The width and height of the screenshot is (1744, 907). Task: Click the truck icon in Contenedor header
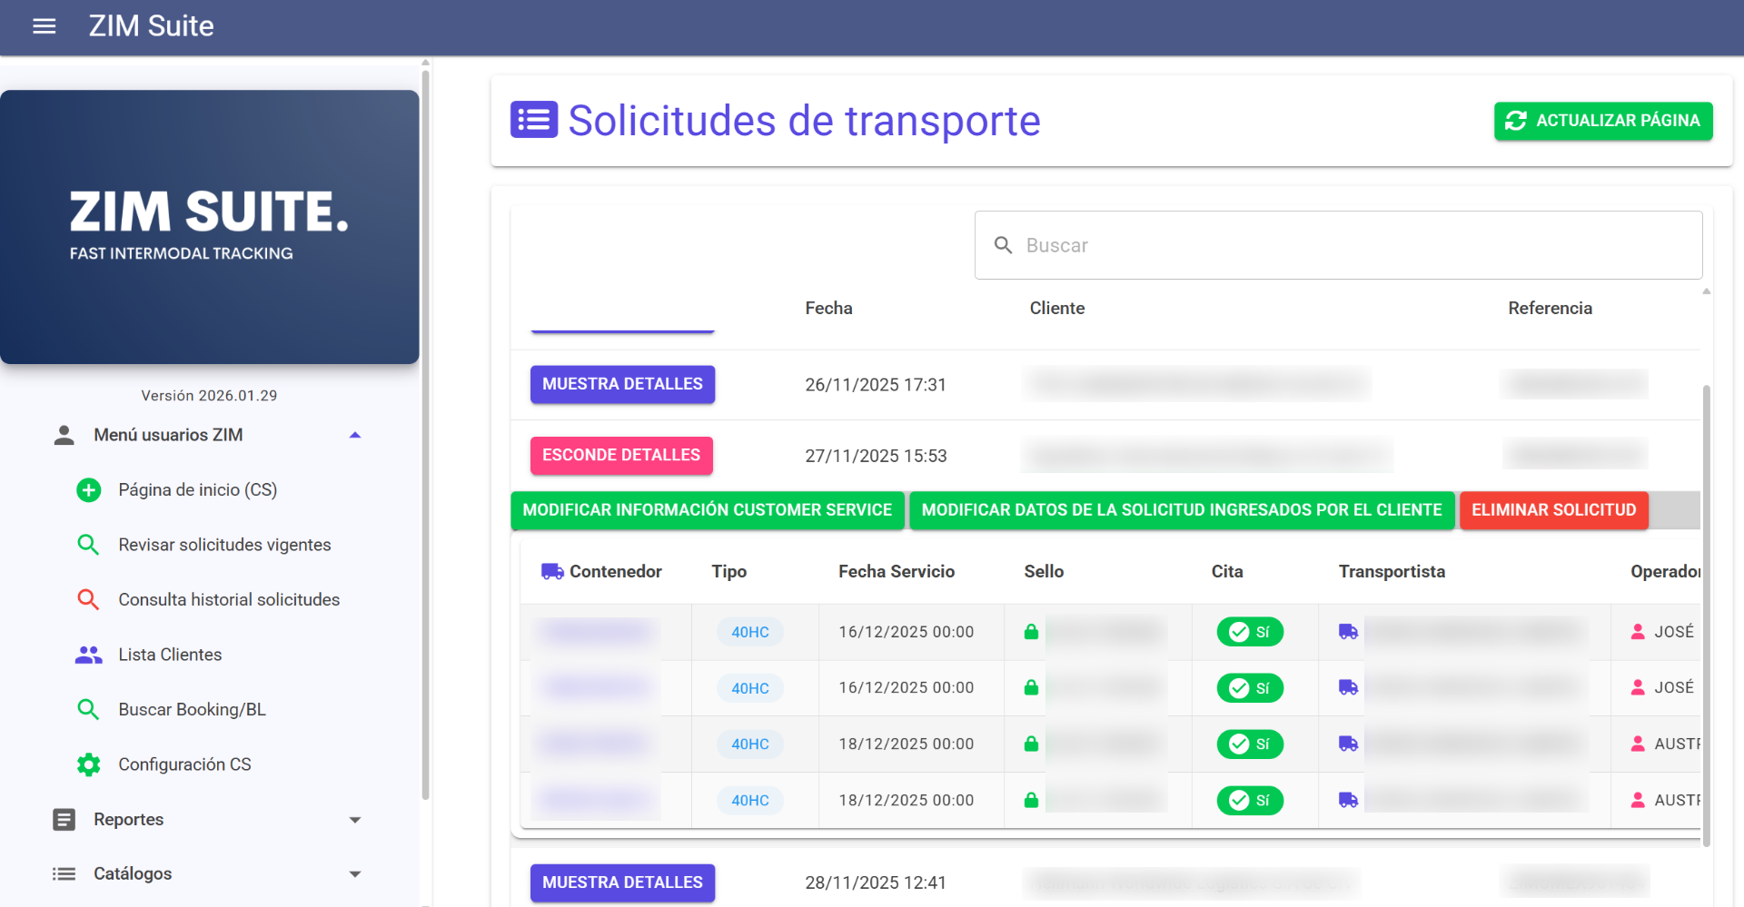pos(552,571)
